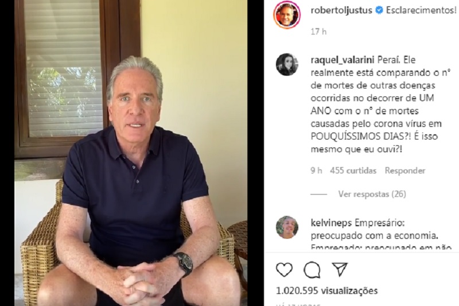Click Responder under raquel_valarini's comment
Image resolution: width=459 pixels, height=306 pixels.
405,171
